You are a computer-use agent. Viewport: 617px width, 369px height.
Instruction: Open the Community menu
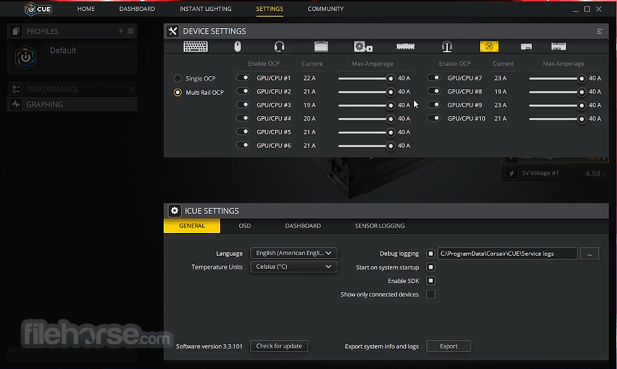pyautogui.click(x=325, y=9)
